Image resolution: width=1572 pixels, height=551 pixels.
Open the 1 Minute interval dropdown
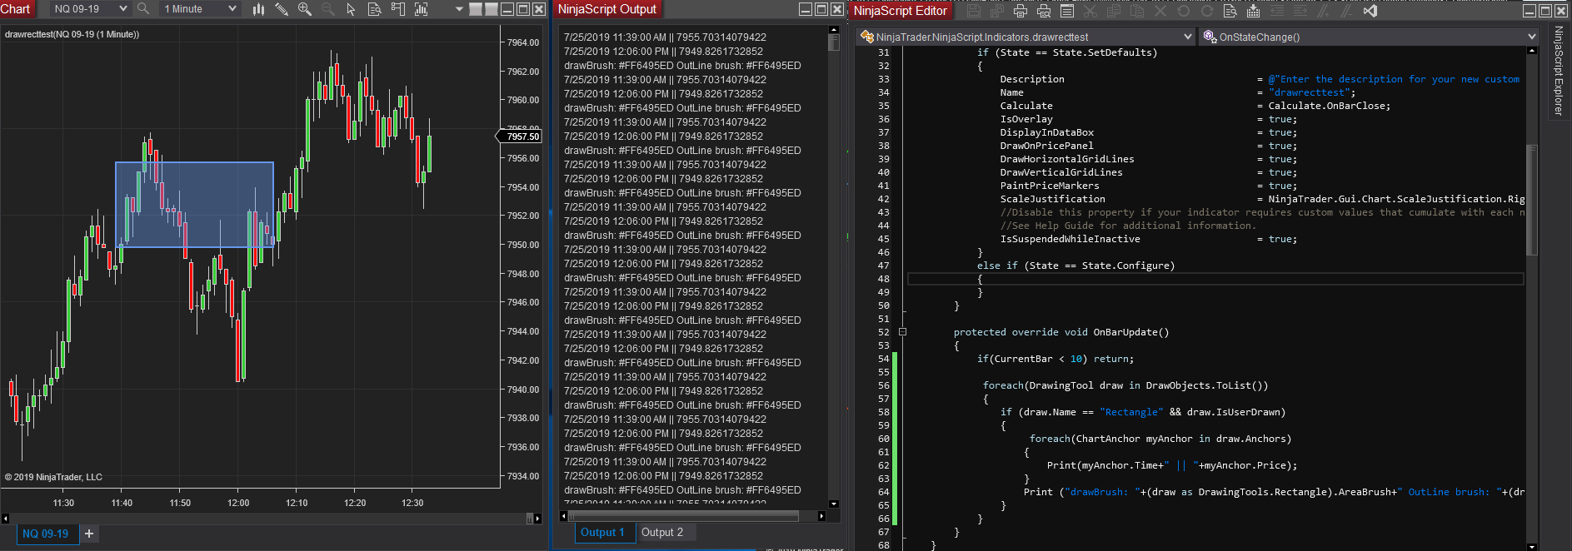tap(232, 9)
